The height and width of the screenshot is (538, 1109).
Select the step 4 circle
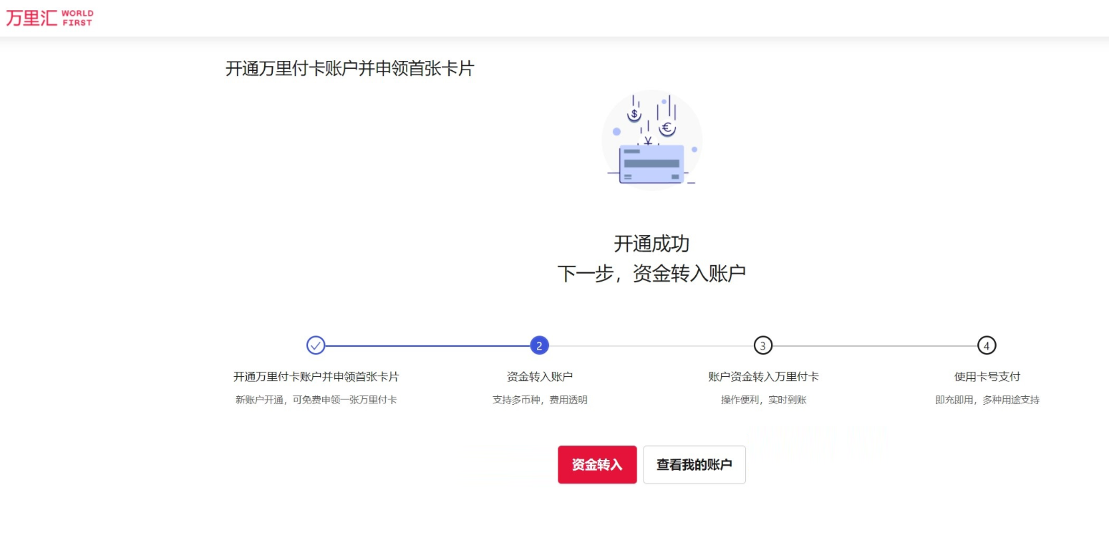986,345
